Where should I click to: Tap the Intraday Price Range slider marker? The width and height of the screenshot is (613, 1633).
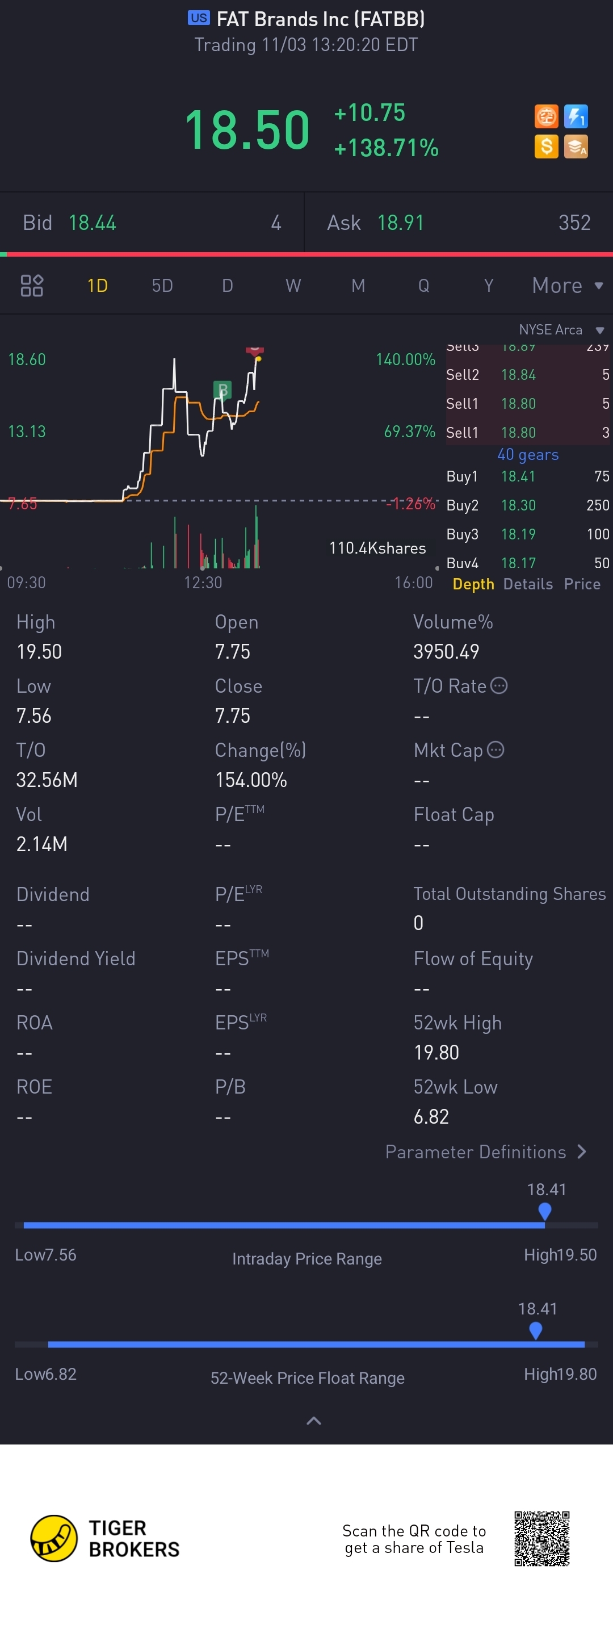544,1212
